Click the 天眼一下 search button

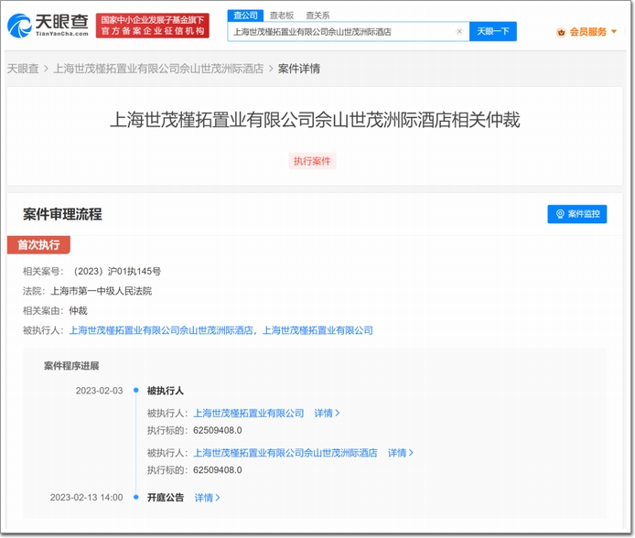pos(493,32)
